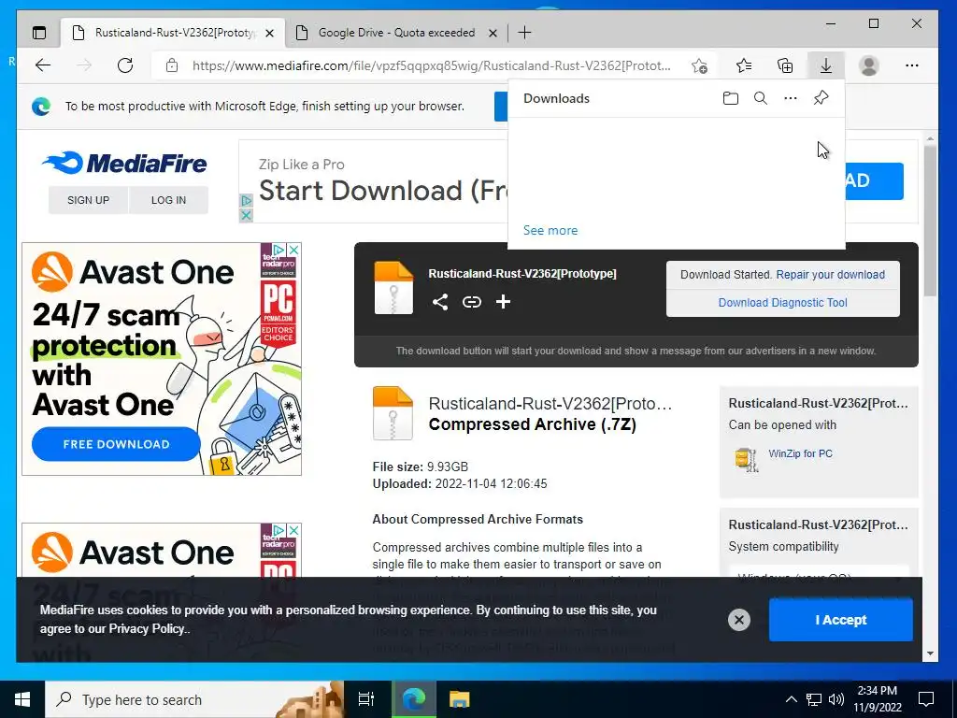Open volume control in tray
This screenshot has width=957, height=718.
pyautogui.click(x=836, y=699)
